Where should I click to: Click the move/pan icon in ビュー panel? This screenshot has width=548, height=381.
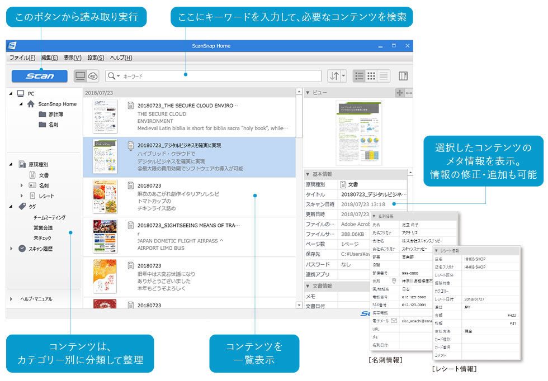[x=399, y=92]
